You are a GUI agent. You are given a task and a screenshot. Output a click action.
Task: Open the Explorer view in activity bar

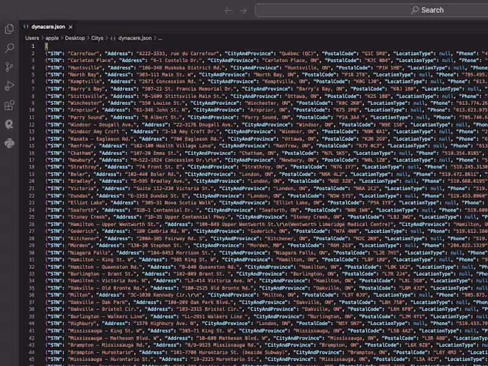point(9,29)
